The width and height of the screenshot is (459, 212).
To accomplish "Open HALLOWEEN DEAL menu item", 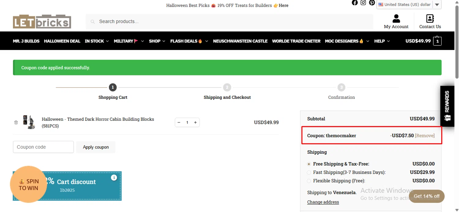I will [62, 41].
